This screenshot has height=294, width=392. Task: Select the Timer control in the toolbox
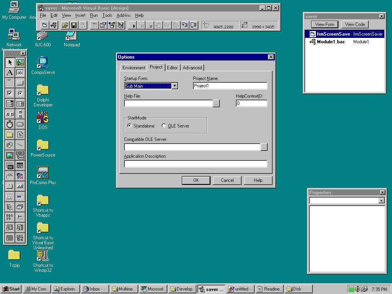10,124
